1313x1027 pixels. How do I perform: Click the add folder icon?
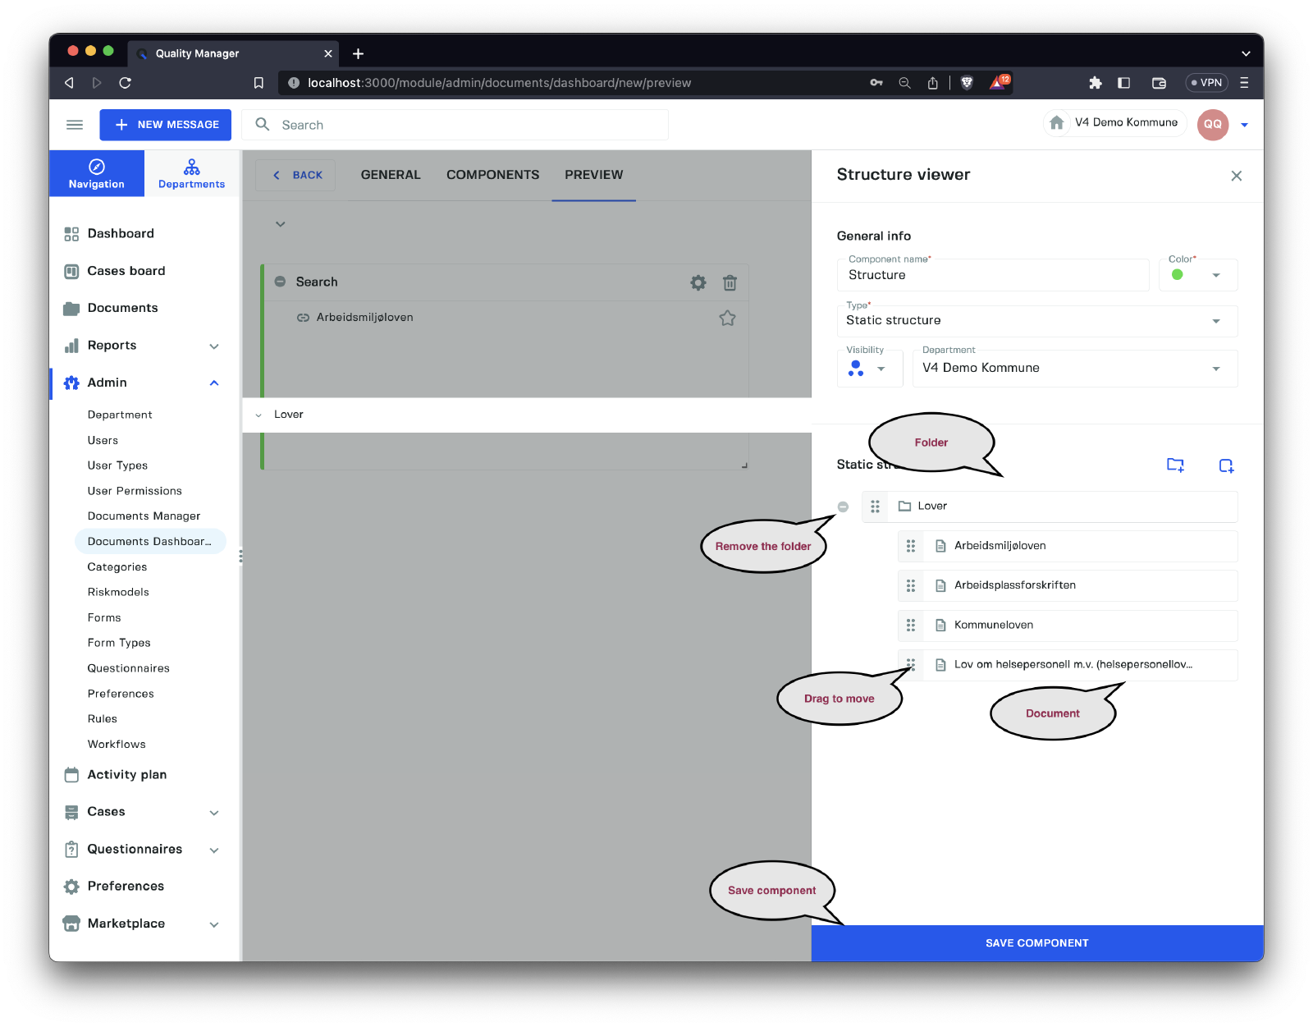[1175, 465]
